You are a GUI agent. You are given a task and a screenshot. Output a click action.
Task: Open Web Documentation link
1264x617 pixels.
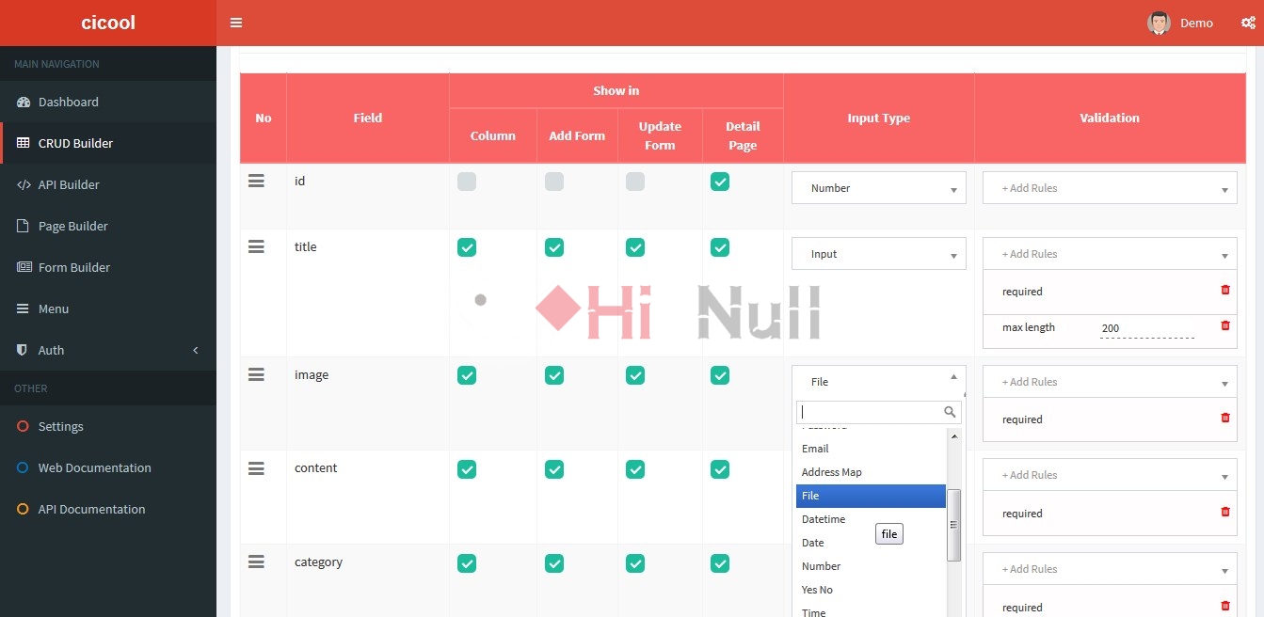tap(108, 467)
